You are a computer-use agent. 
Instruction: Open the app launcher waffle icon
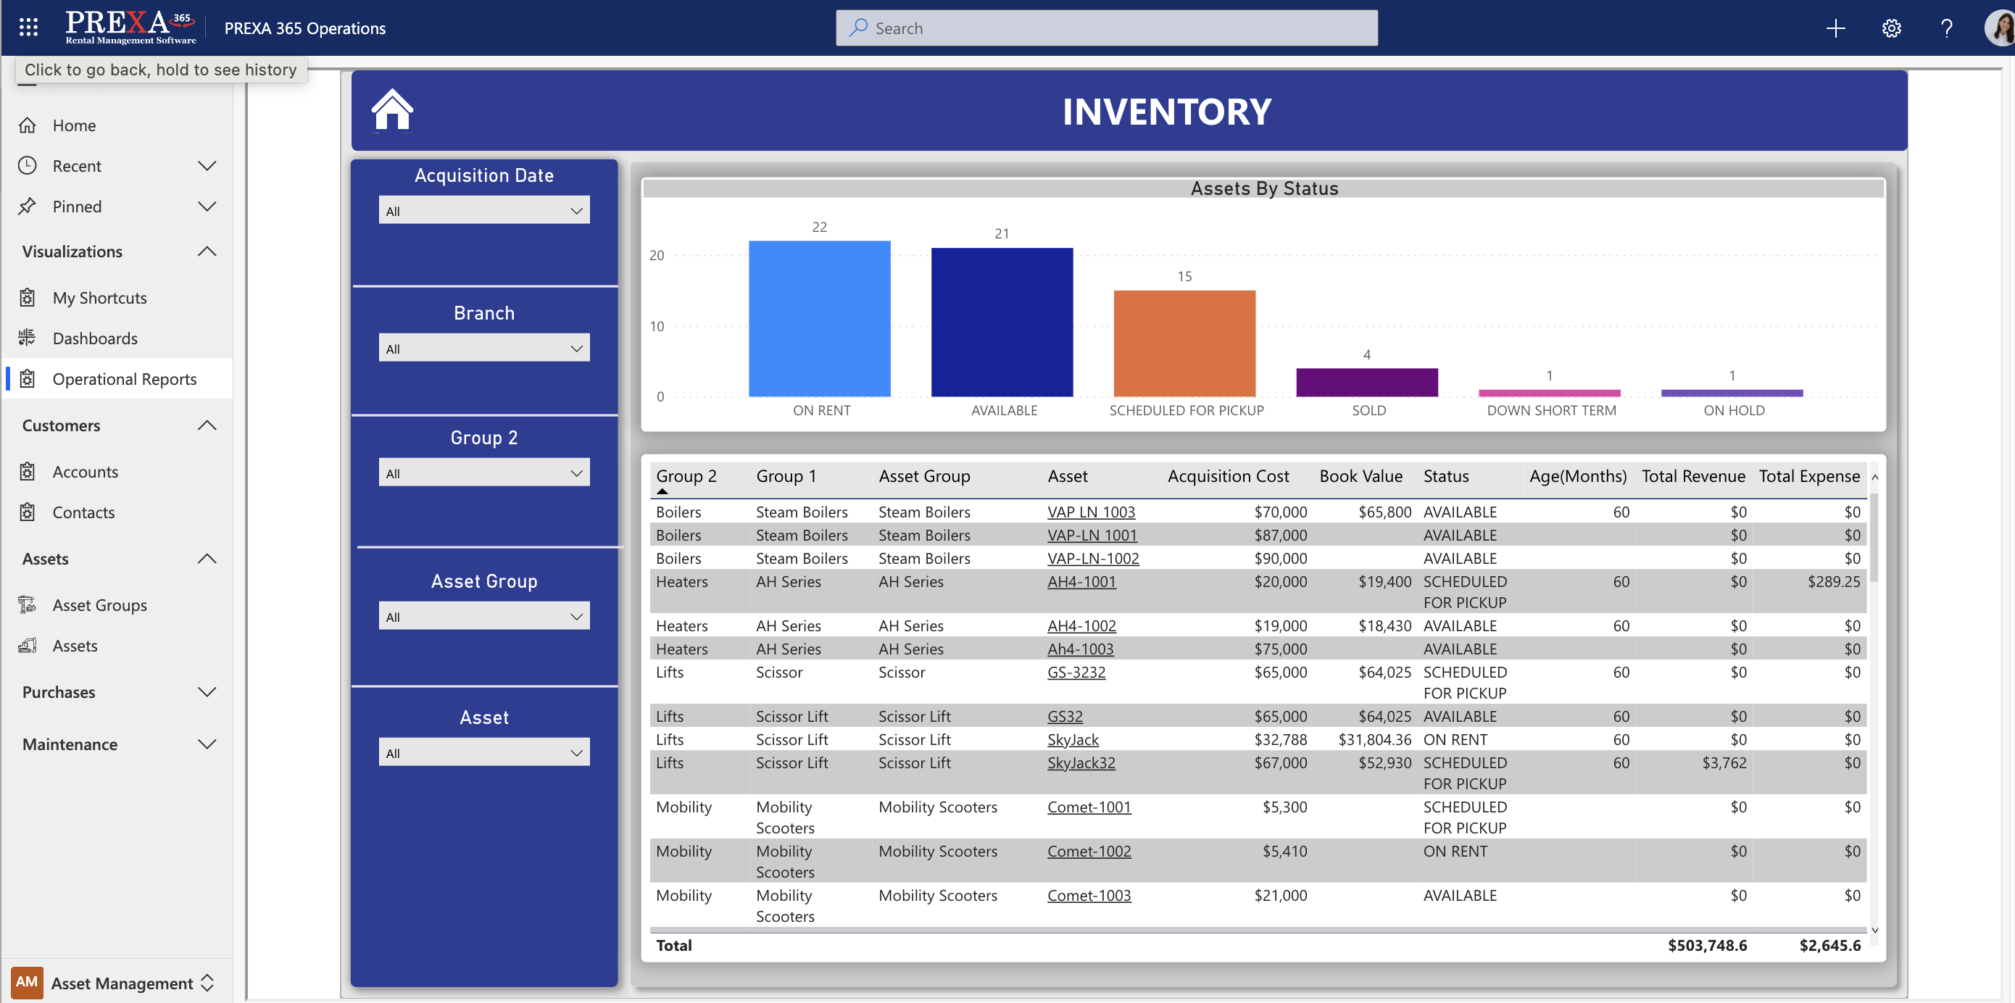pyautogui.click(x=28, y=26)
